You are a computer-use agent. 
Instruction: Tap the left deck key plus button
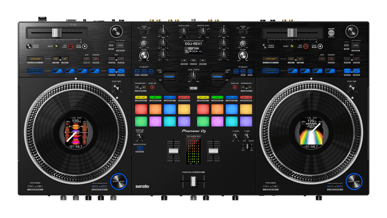(121, 59)
